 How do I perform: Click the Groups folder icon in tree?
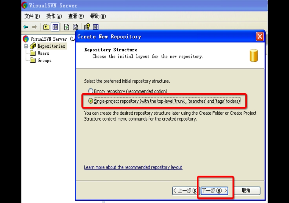(33, 60)
